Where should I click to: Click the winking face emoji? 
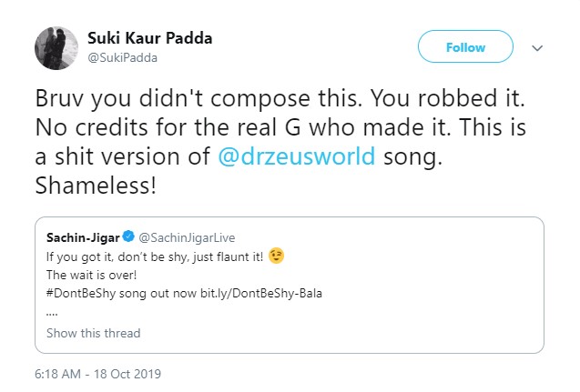277,256
